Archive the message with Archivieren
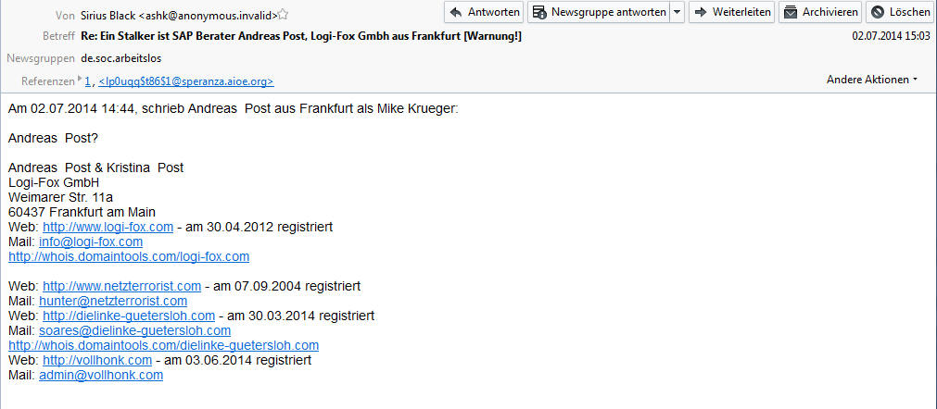Screen dimensions: 937x409 tap(820, 12)
